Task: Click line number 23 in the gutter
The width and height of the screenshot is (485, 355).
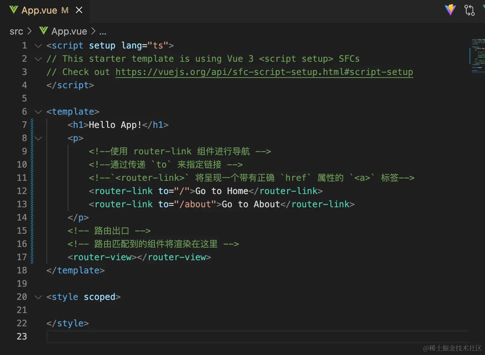Action: [x=22, y=337]
